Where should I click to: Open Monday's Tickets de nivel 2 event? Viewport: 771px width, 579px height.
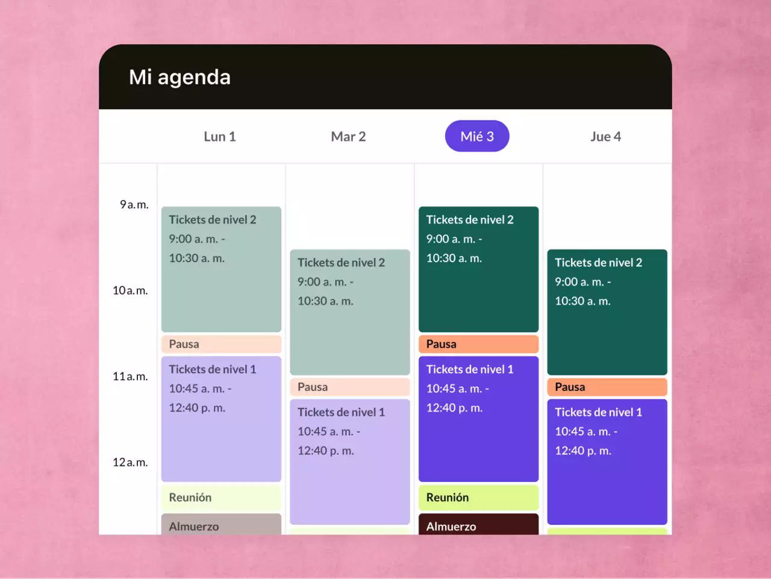tap(221, 269)
